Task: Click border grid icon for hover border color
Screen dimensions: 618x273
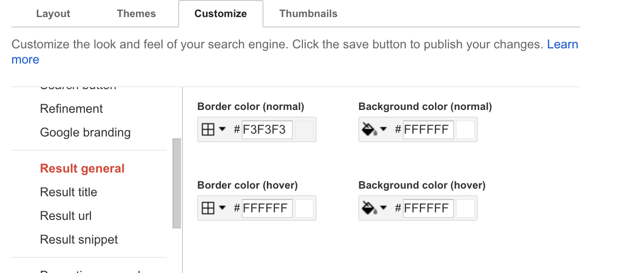Action: (208, 208)
